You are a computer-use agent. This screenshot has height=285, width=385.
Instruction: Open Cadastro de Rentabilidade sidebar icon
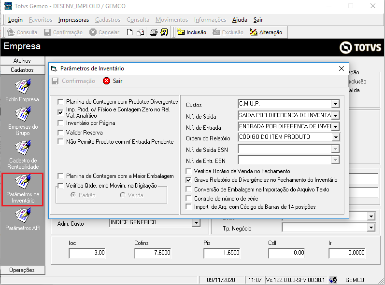point(23,148)
